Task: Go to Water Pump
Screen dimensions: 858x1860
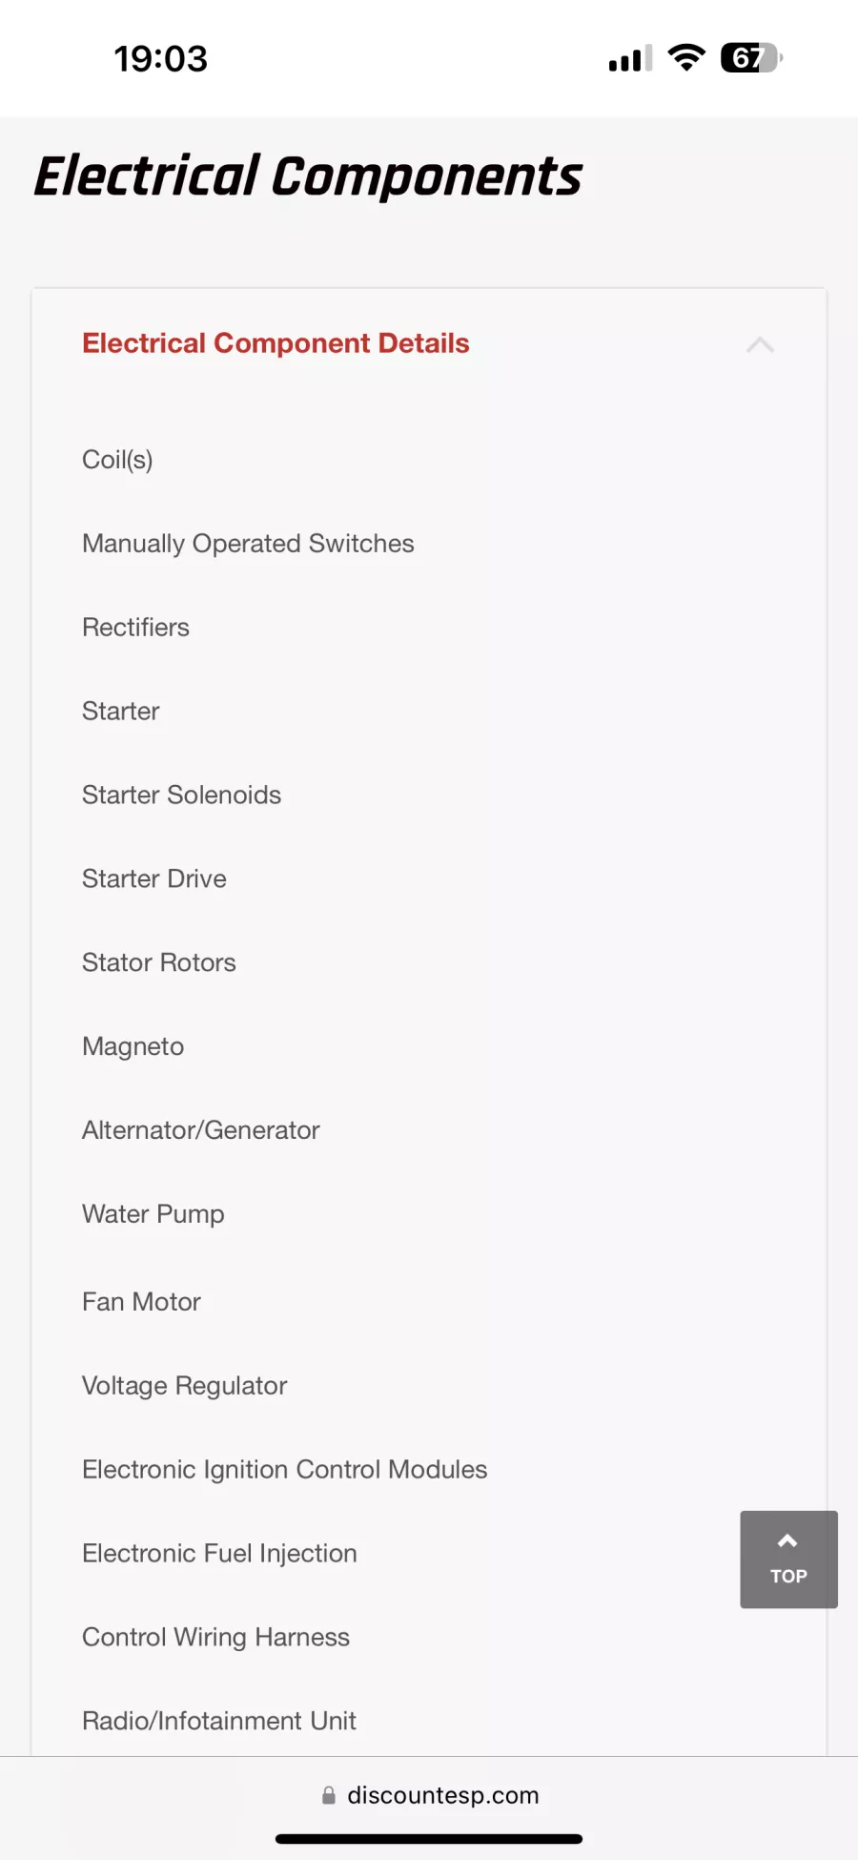Action: [x=153, y=1214]
